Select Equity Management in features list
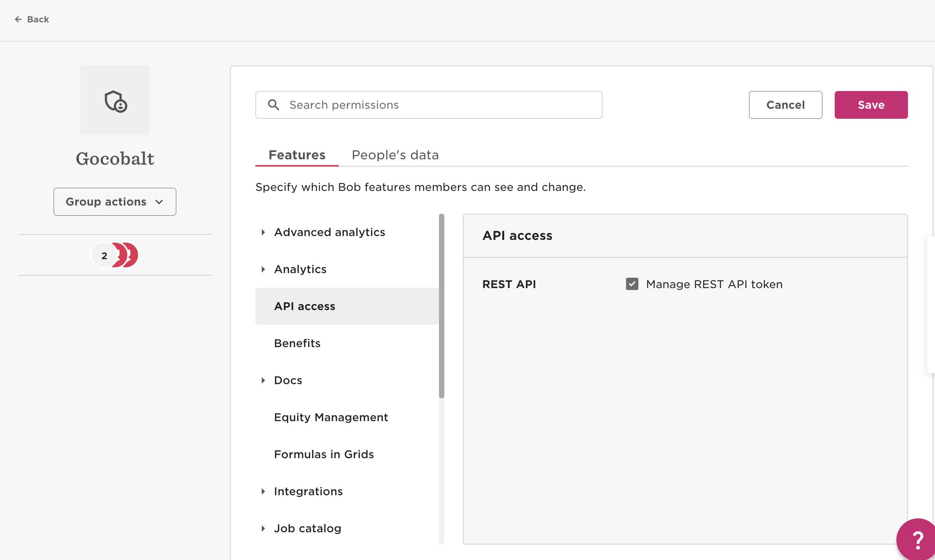The image size is (935, 560). (x=331, y=417)
